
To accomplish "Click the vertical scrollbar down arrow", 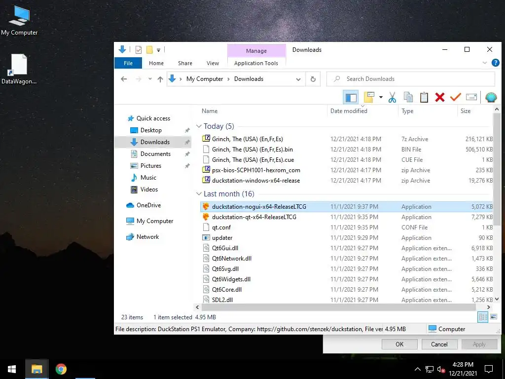I will click(x=497, y=299).
